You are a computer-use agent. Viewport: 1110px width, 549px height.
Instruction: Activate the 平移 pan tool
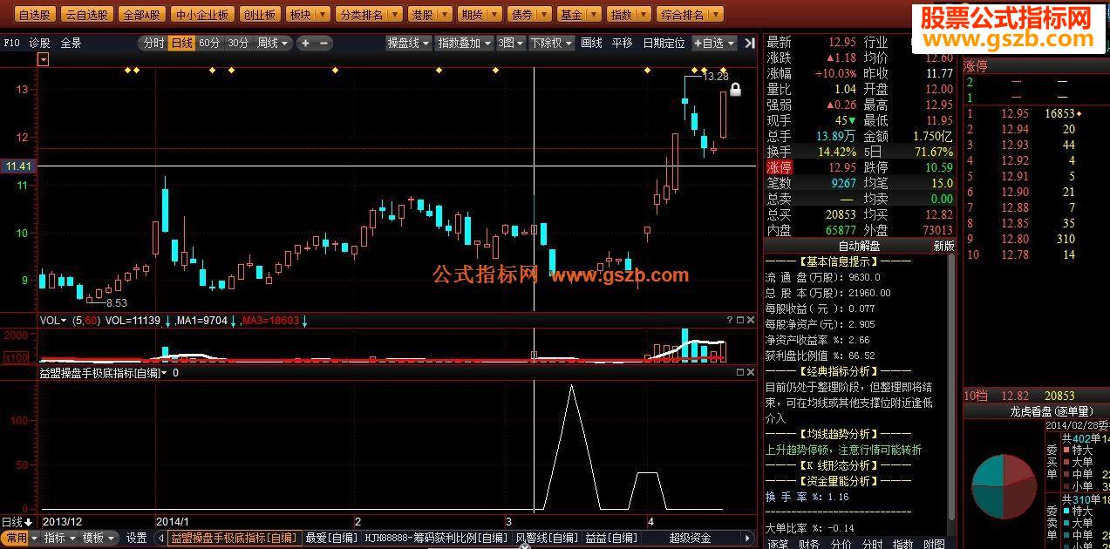621,41
